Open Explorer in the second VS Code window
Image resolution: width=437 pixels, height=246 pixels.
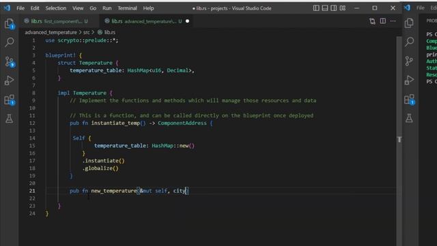point(409,23)
